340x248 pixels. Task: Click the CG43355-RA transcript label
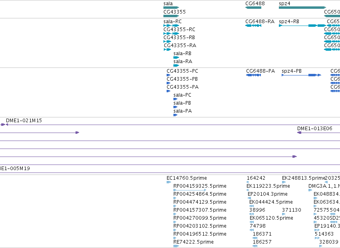click(x=180, y=46)
